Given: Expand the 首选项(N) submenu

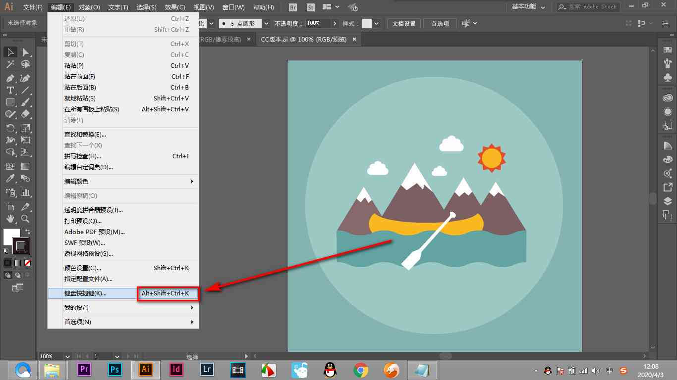Looking at the screenshot, I should [x=123, y=322].
